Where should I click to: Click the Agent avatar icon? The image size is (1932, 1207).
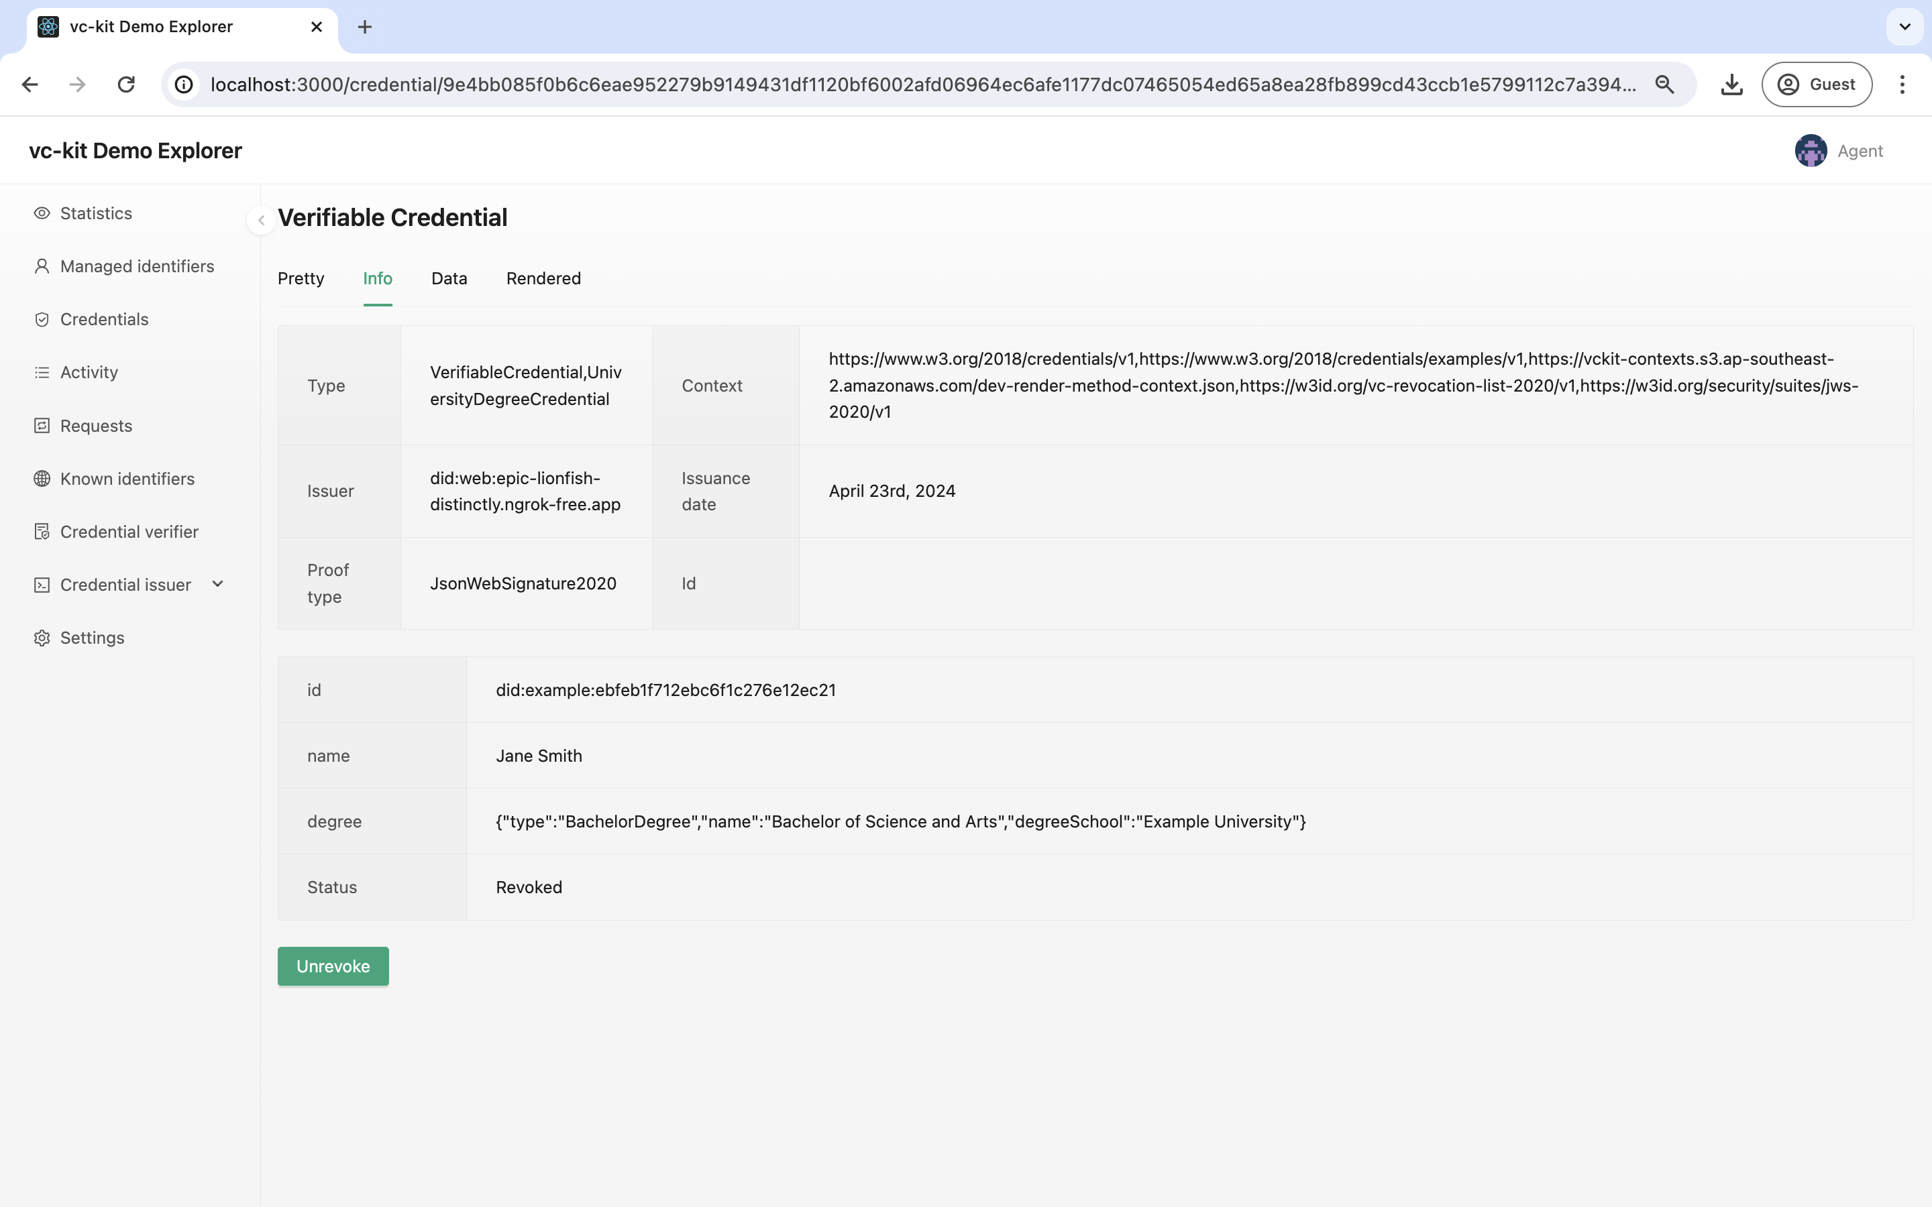point(1811,150)
